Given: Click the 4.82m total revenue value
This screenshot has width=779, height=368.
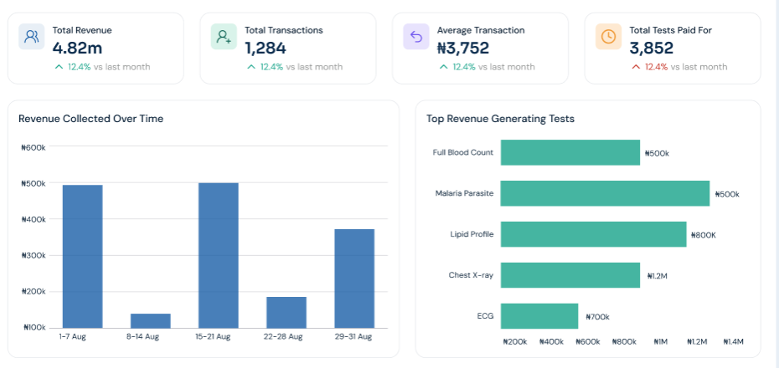Looking at the screenshot, I should (x=78, y=49).
